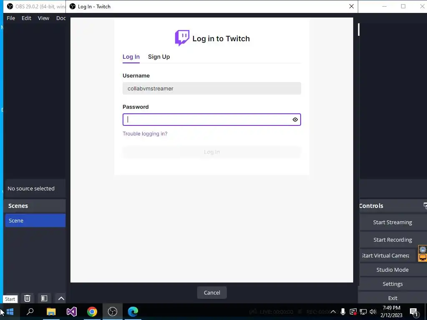The width and height of the screenshot is (427, 320).
Task: Open Google Chrome from the taskbar
Action: [x=92, y=312]
